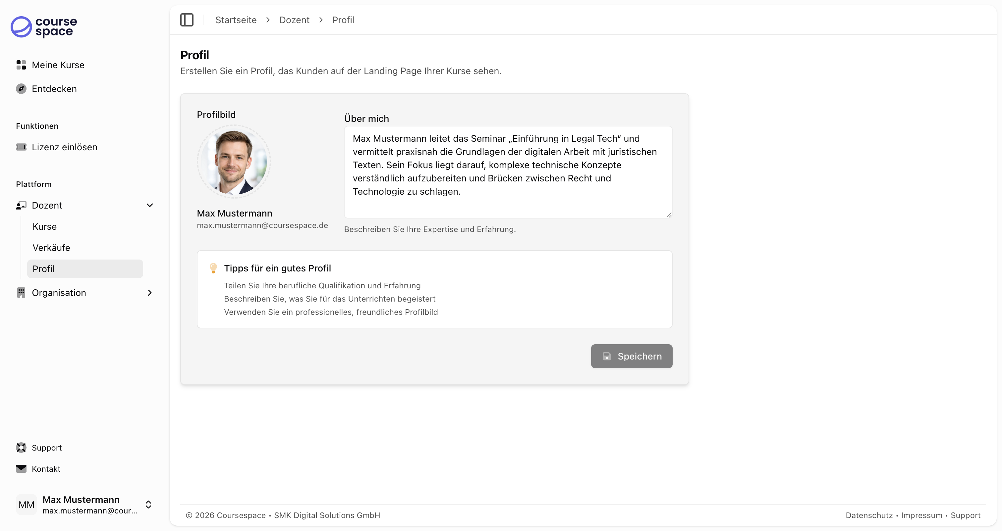Viewport: 1002px width, 531px height.
Task: Collapse the sidebar using the panel toggle icon
Action: tap(187, 20)
